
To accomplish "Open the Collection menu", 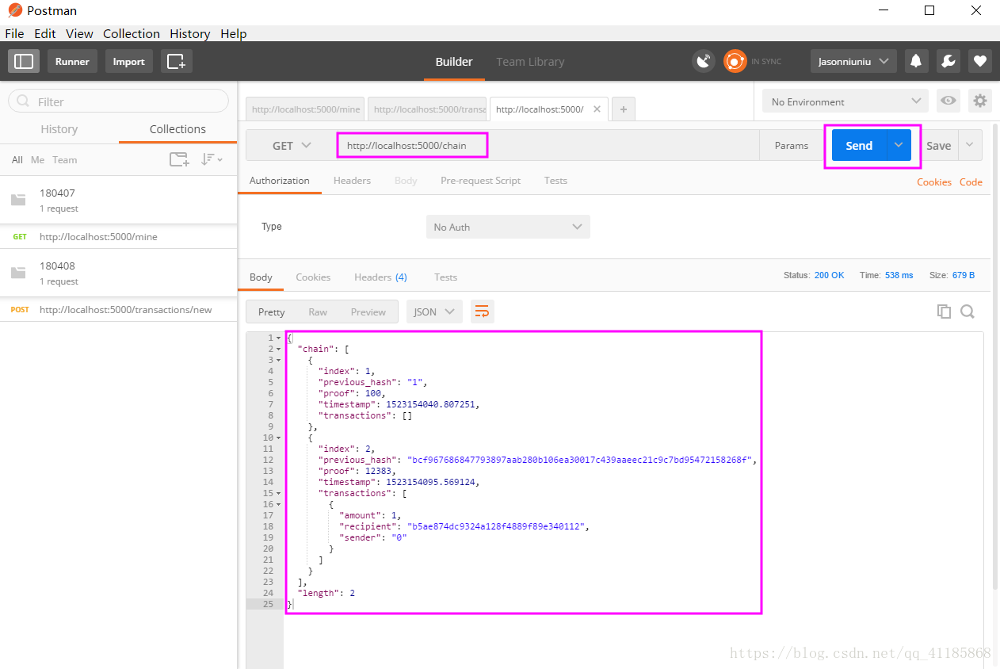I will (x=132, y=33).
